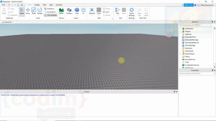Open the Material dropdown arrow

click(92, 16)
